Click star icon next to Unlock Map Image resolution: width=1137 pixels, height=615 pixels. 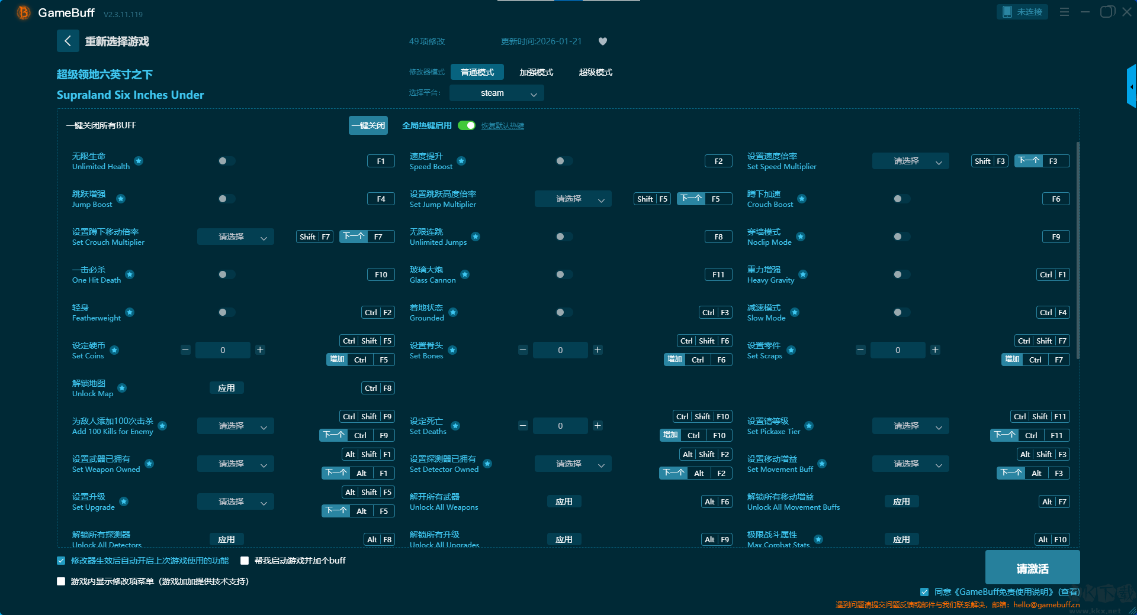[122, 388]
